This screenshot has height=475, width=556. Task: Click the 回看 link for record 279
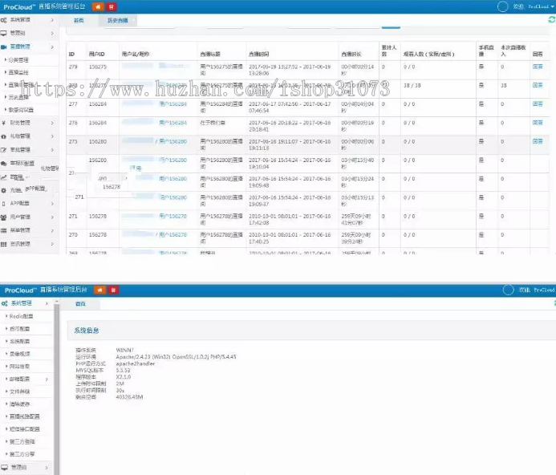click(x=537, y=67)
